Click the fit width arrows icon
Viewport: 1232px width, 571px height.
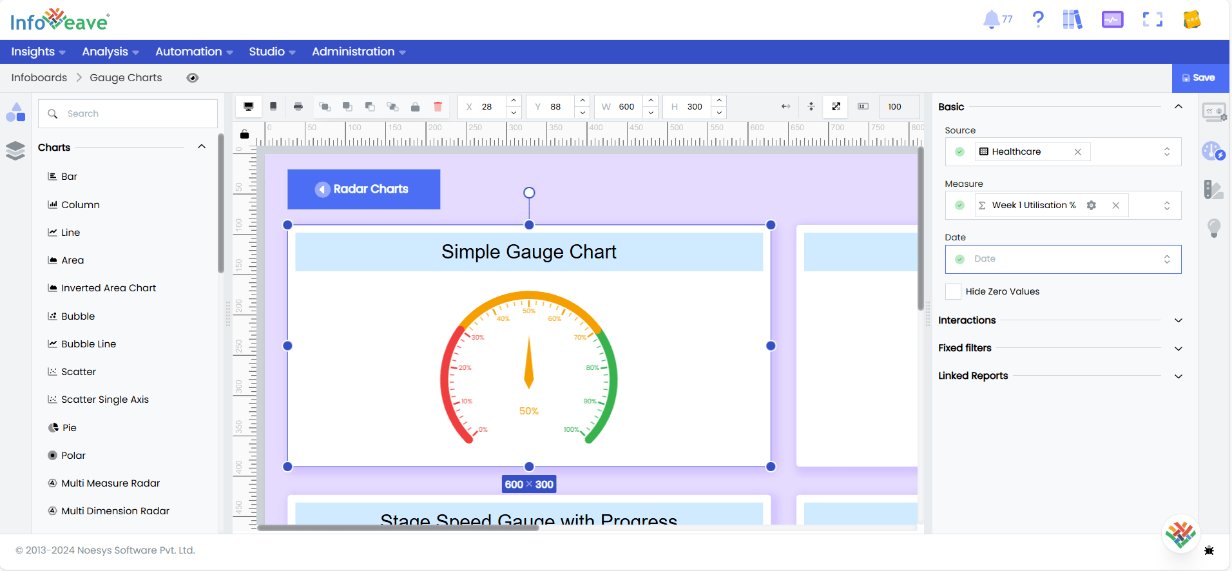point(785,106)
